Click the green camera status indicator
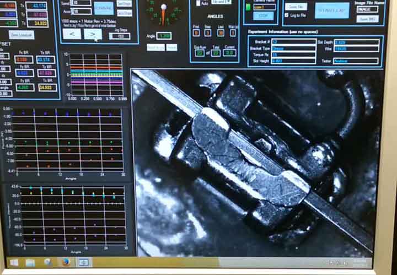The image size is (397, 275). pyautogui.click(x=248, y=7)
